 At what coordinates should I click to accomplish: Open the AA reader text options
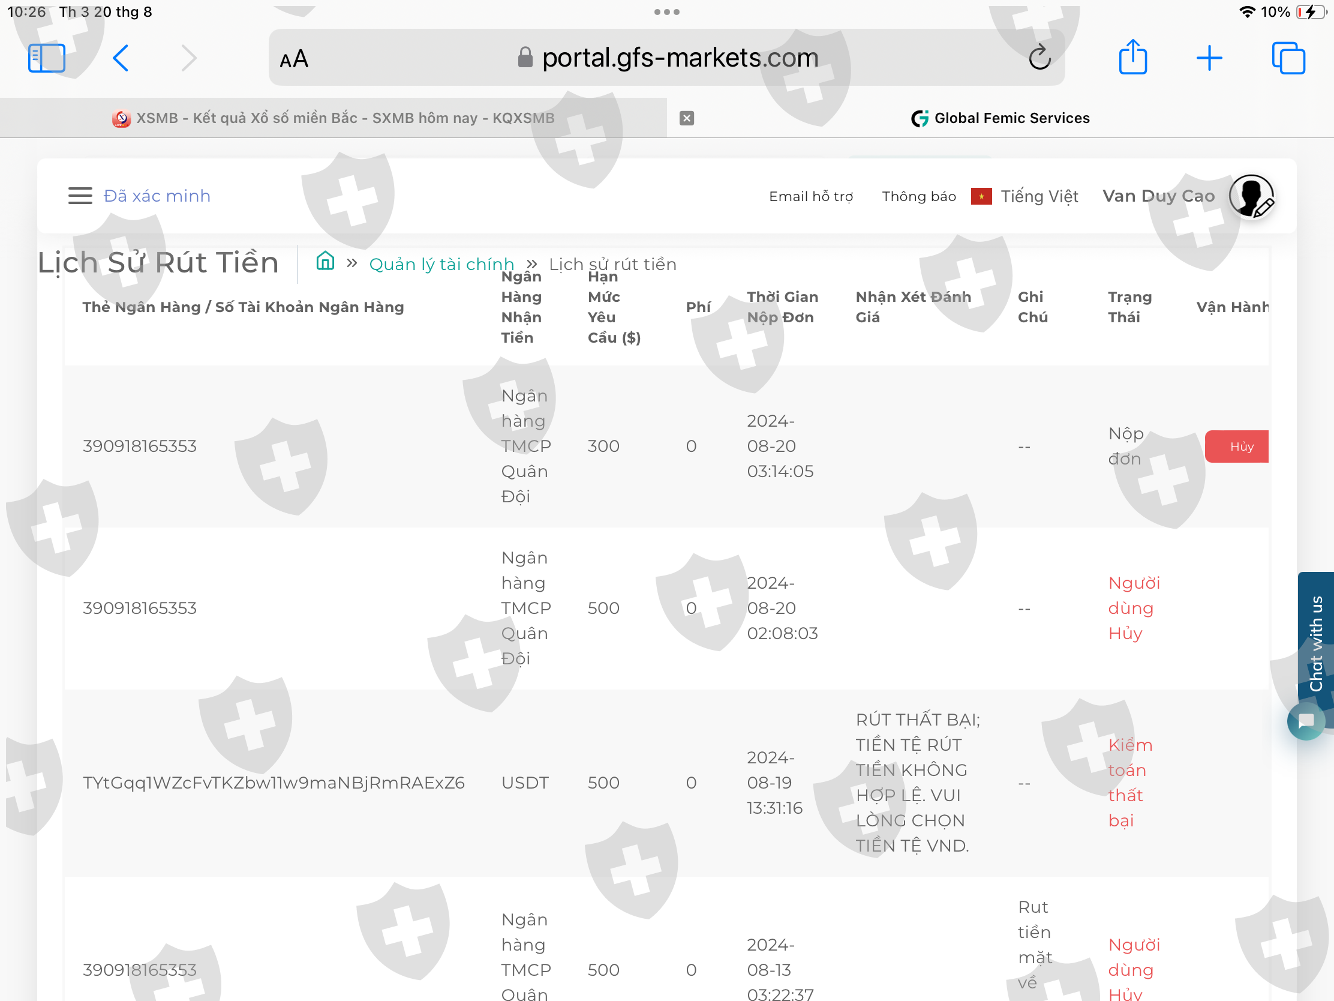tap(294, 59)
